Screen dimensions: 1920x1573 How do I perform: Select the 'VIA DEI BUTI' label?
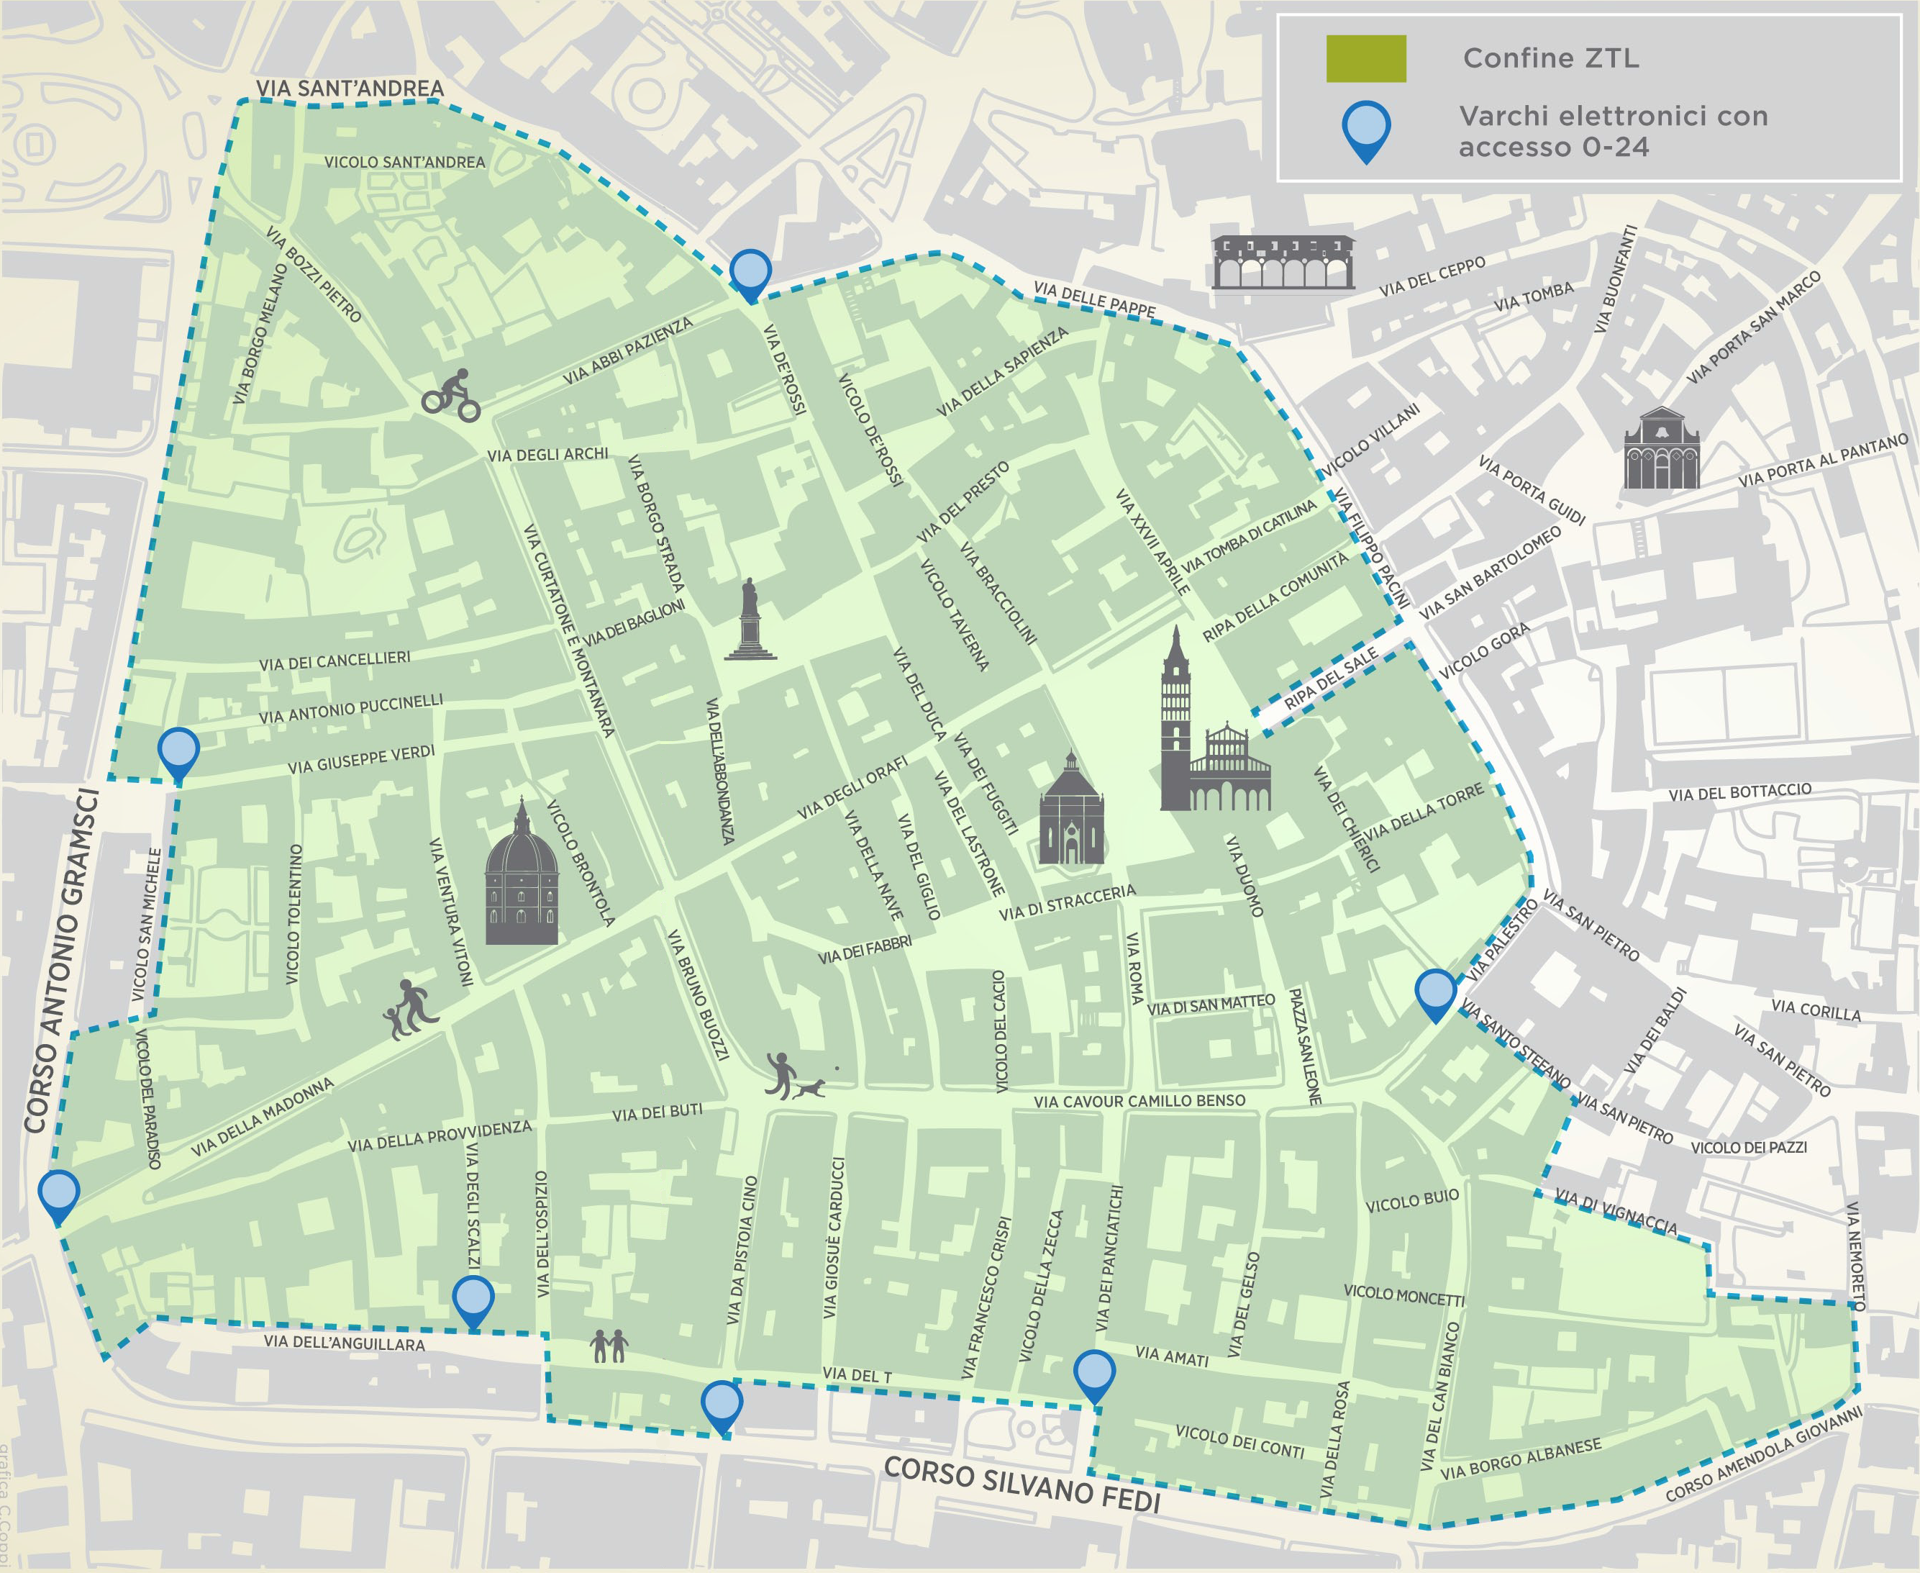pyautogui.click(x=658, y=1112)
